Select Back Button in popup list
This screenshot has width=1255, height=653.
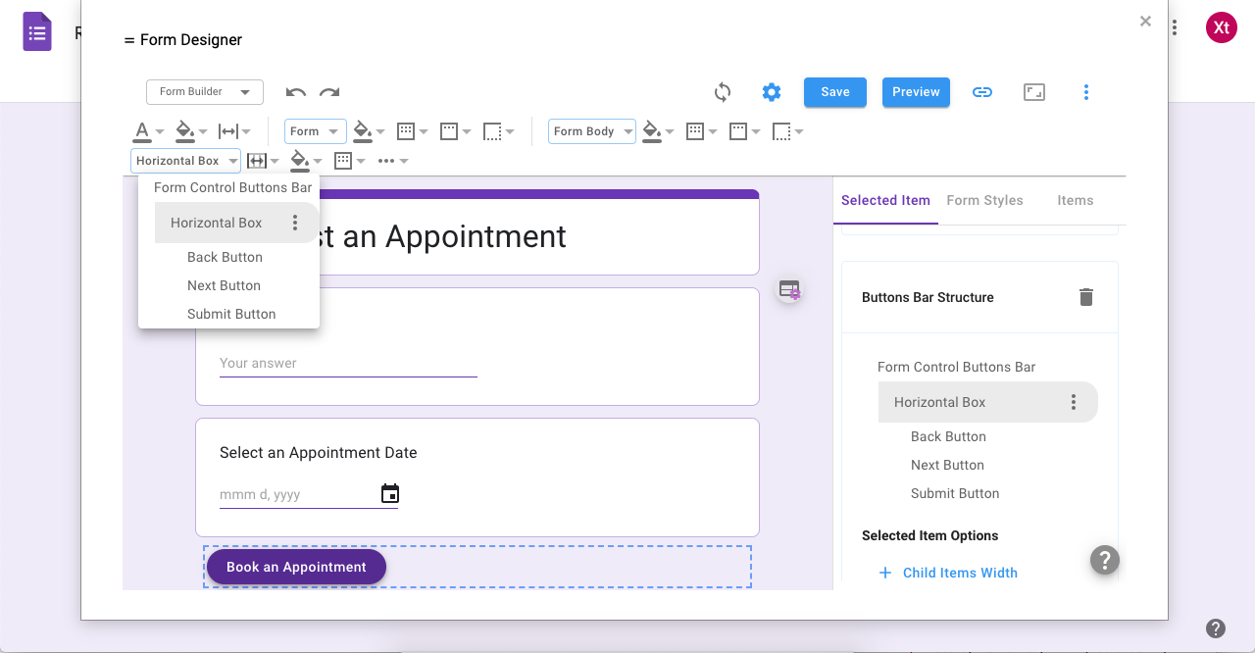tap(225, 257)
